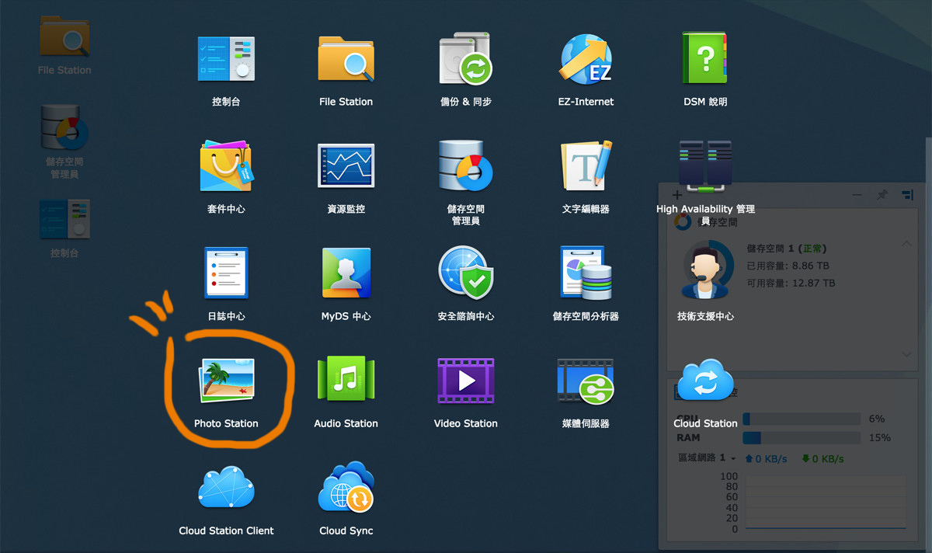
Task: Click the 儲存空間 1 (正常) status
Action: click(786, 249)
